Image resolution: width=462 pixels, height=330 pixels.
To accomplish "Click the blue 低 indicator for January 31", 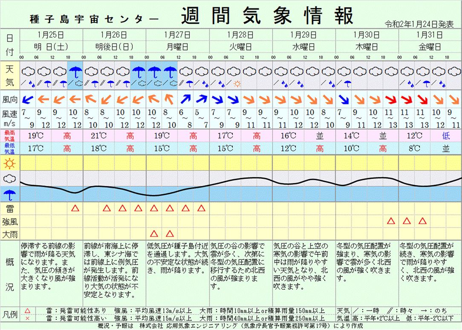I will pos(445,136).
